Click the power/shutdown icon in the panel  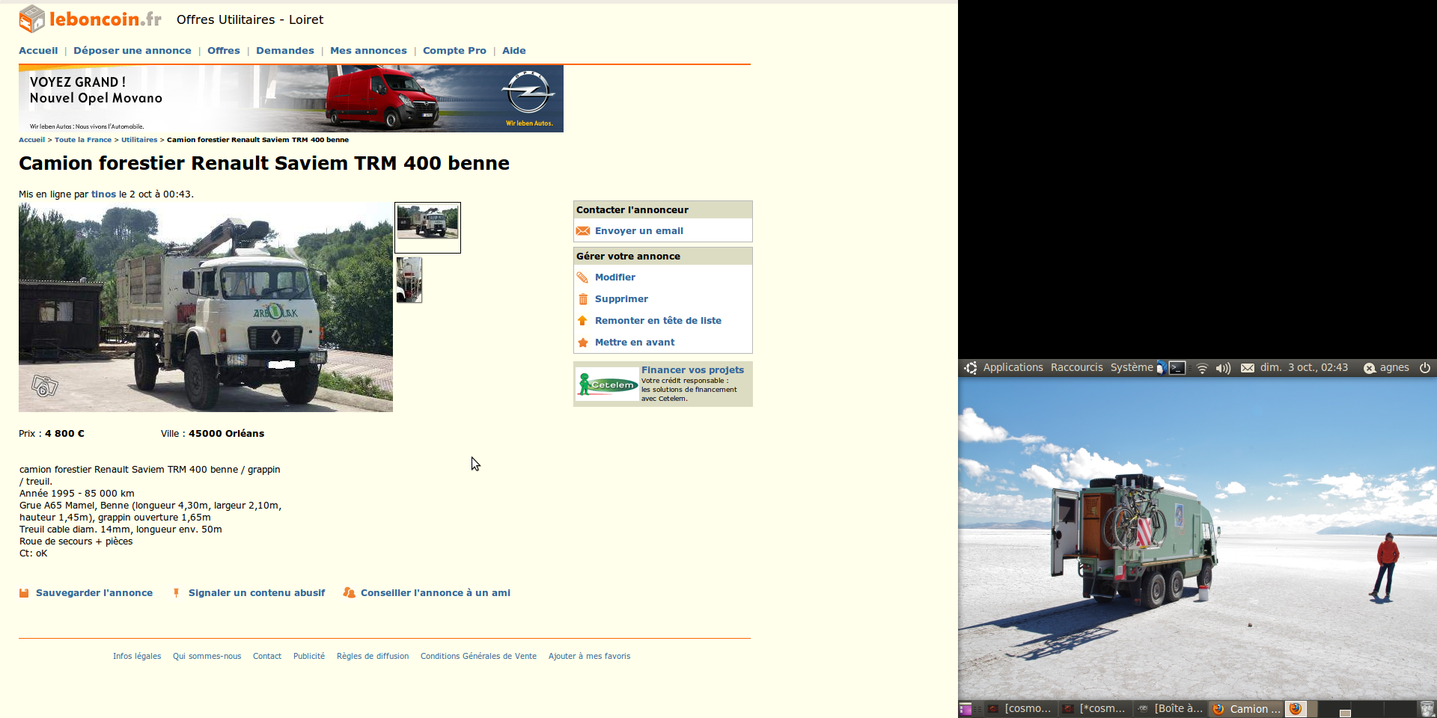pos(1425,368)
